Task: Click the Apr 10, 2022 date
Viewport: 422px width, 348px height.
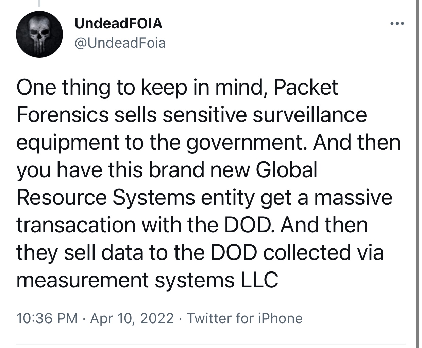Action: 132,318
